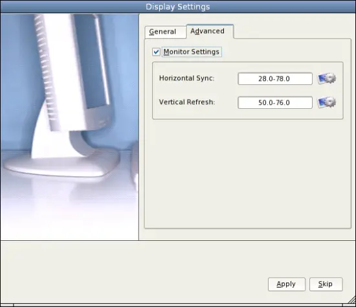Click the Horizontal Sync label
Viewport: 356px width, 307px height.
click(186, 78)
